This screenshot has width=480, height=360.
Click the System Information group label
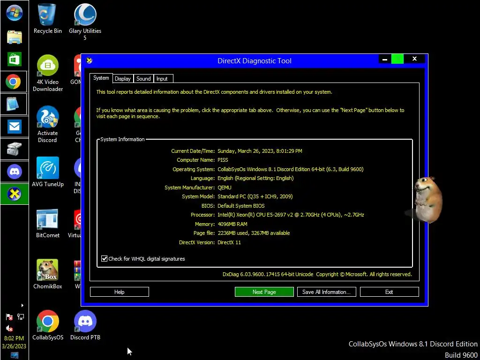pyautogui.click(x=122, y=139)
